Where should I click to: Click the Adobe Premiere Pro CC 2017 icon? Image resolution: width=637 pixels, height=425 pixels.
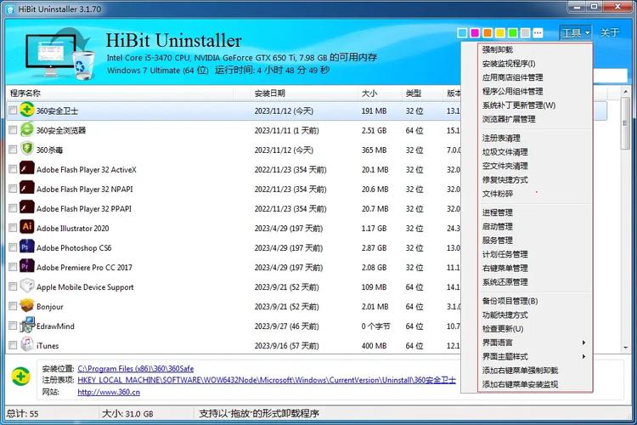click(27, 266)
